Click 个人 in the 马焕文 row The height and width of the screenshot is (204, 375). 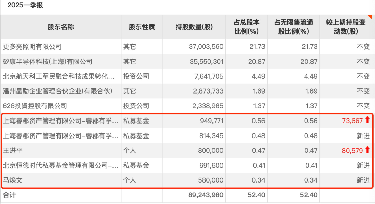tap(130, 180)
